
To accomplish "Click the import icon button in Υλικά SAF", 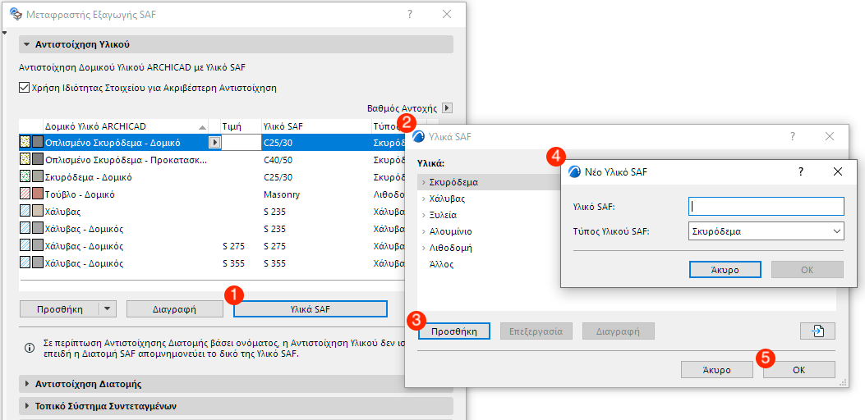I will point(818,331).
